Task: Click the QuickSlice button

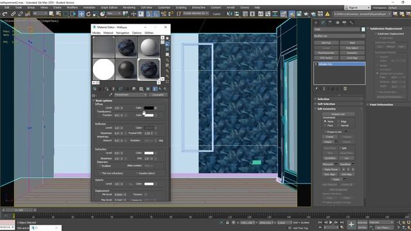Action: (330, 158)
